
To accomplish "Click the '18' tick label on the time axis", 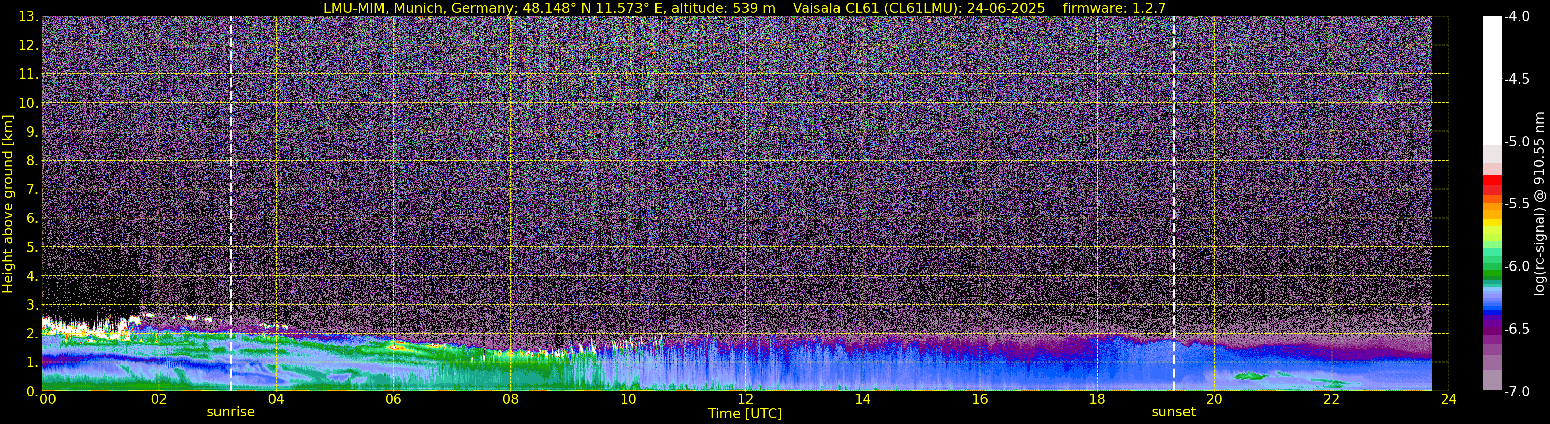I will click(x=1097, y=399).
